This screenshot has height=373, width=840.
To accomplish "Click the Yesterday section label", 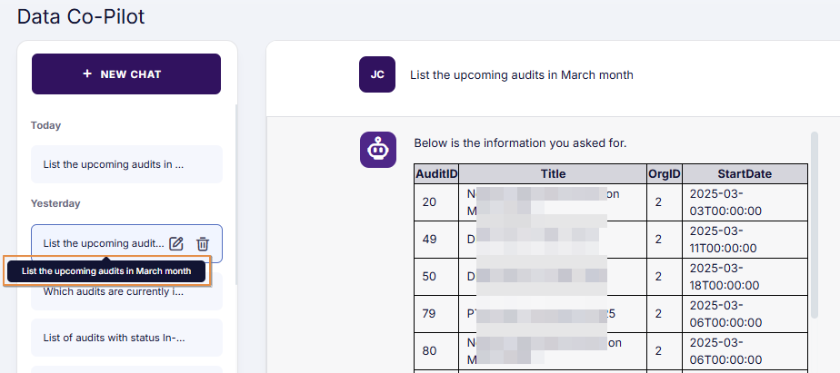I will click(55, 203).
